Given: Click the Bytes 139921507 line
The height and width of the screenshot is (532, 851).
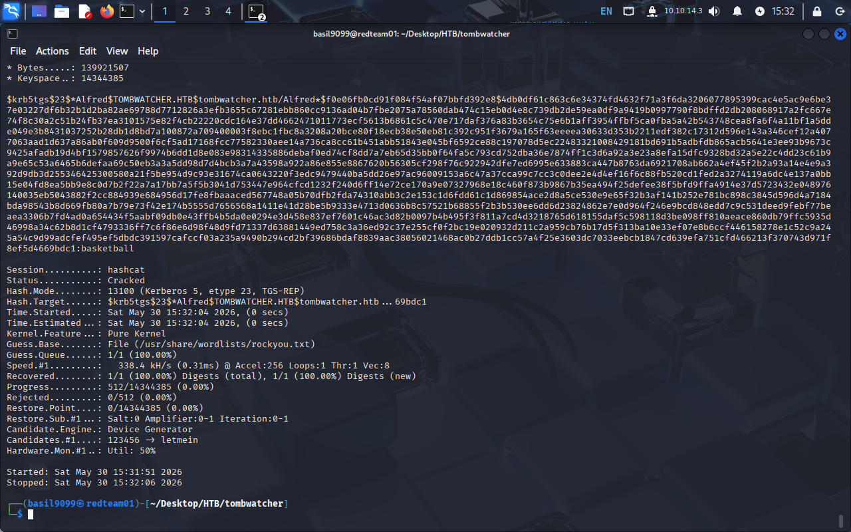Looking at the screenshot, I should 68,68.
